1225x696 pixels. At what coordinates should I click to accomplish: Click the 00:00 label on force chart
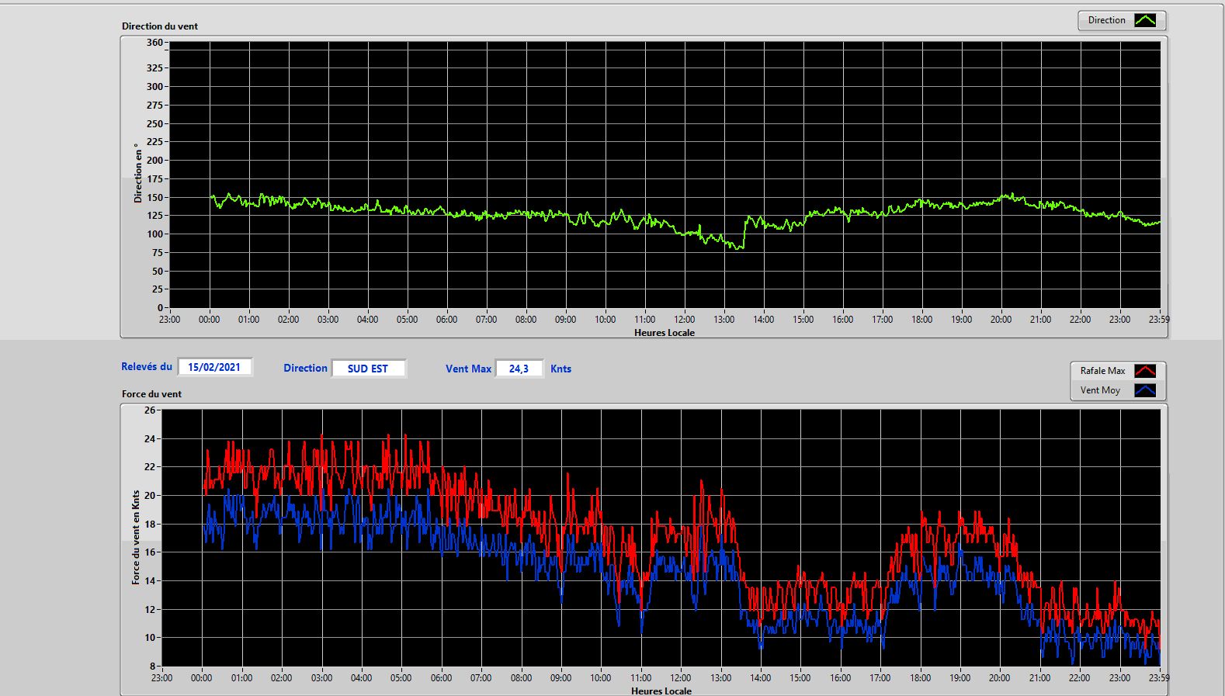202,678
